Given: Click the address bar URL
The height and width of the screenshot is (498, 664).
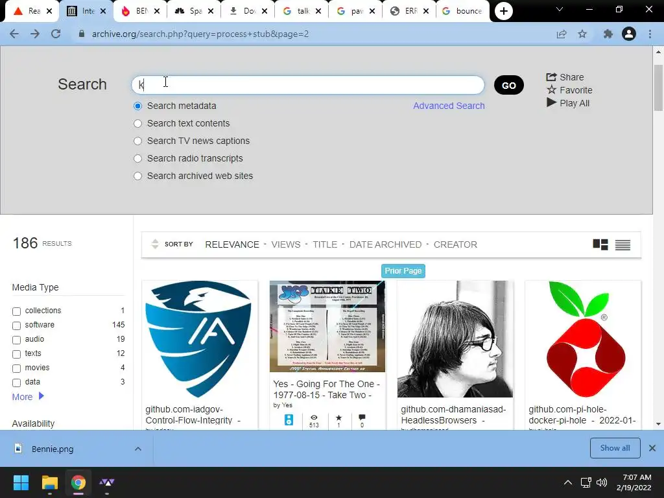Looking at the screenshot, I should tap(200, 34).
